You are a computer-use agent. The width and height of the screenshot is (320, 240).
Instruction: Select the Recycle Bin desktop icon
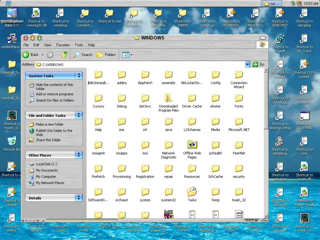coord(12,141)
